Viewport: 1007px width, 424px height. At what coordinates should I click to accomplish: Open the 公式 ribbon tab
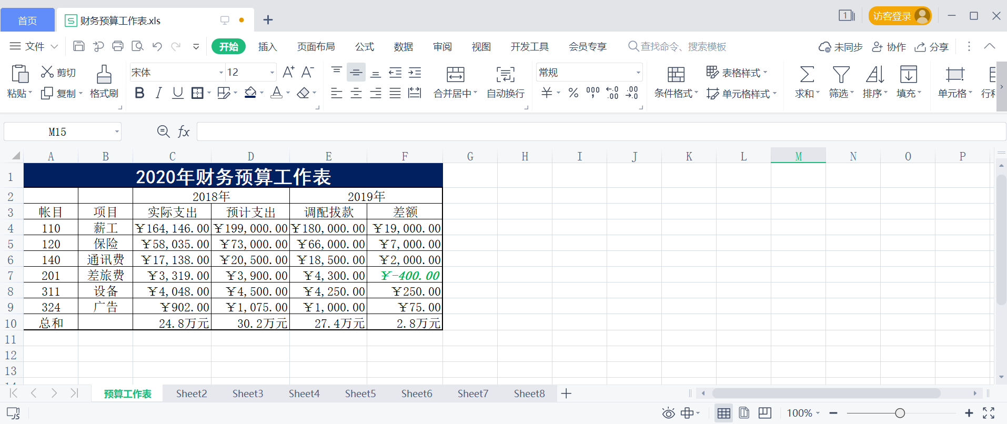(364, 47)
